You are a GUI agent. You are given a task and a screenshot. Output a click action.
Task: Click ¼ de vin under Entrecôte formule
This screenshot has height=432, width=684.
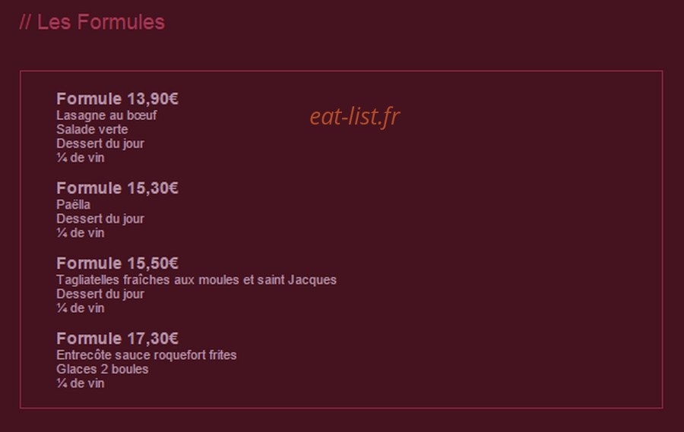point(81,383)
